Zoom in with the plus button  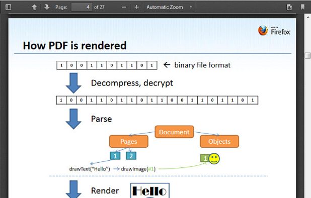tap(136, 8)
